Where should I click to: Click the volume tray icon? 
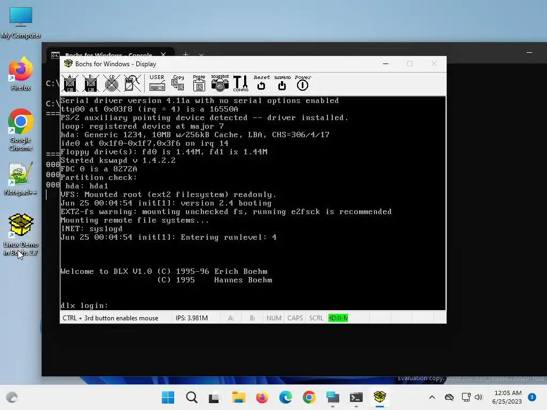pyautogui.click(x=479, y=397)
